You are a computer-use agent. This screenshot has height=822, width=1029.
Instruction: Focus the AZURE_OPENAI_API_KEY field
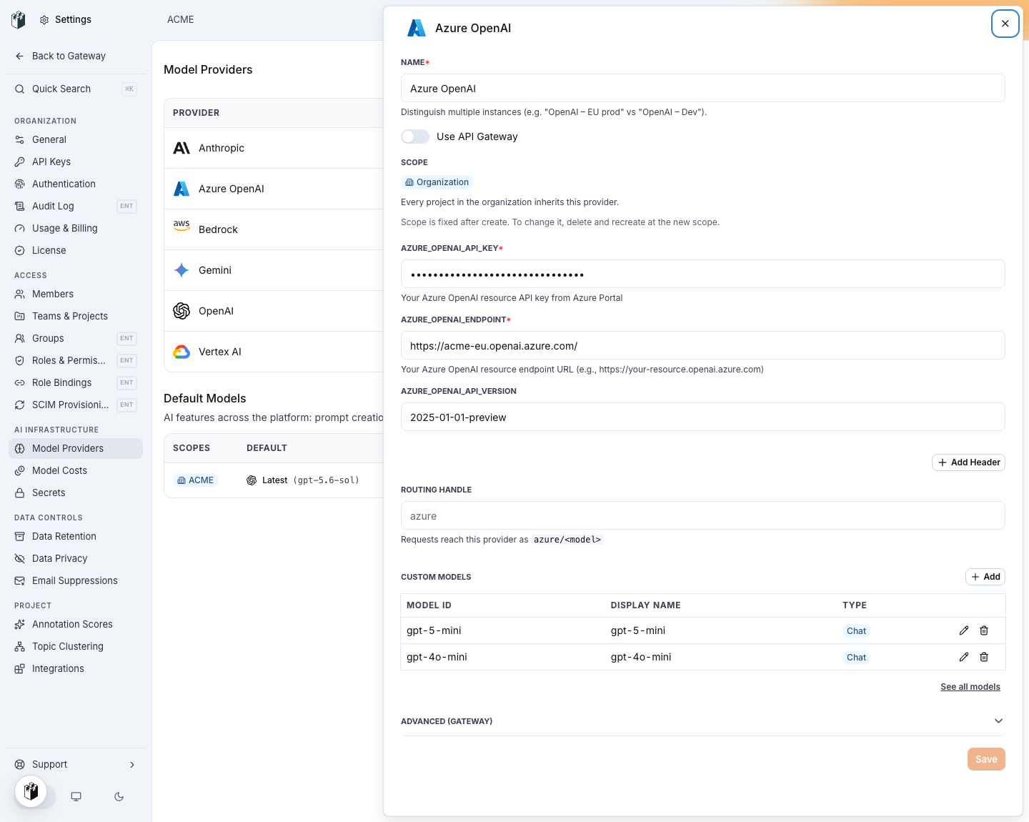point(703,274)
